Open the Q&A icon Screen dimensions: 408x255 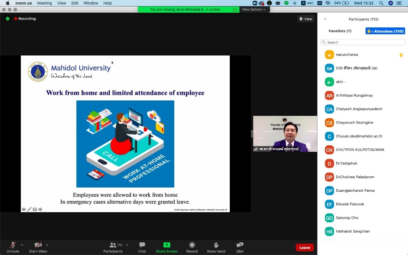tap(240, 245)
